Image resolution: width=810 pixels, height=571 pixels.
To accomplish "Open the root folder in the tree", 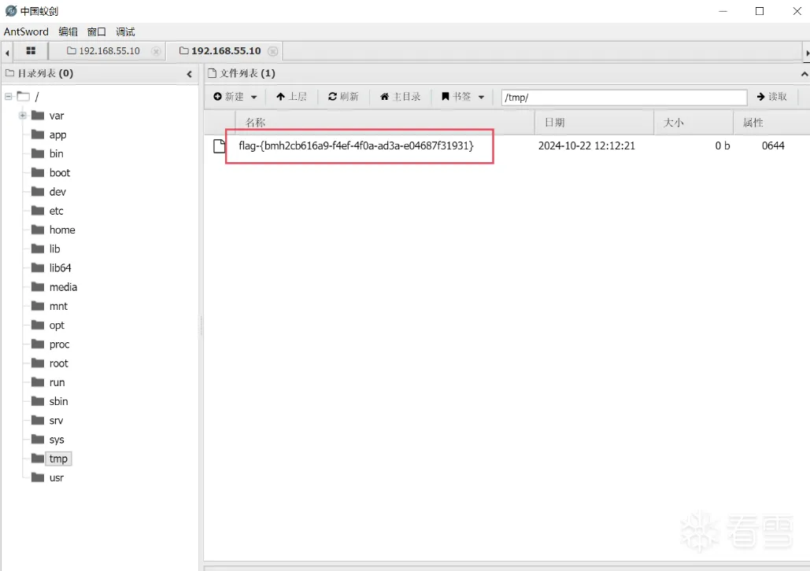I will click(58, 363).
